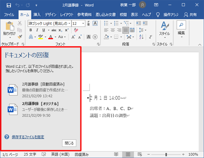Switch to the 参考資料 tab

click(84, 15)
